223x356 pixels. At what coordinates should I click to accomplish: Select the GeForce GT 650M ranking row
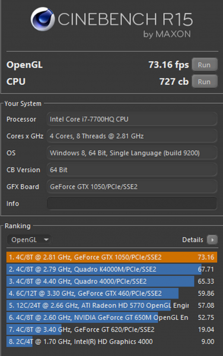point(111,317)
